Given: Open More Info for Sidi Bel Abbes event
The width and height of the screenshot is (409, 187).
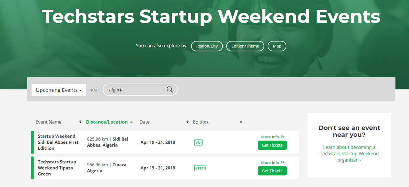Looking at the screenshot, I should click(x=272, y=137).
